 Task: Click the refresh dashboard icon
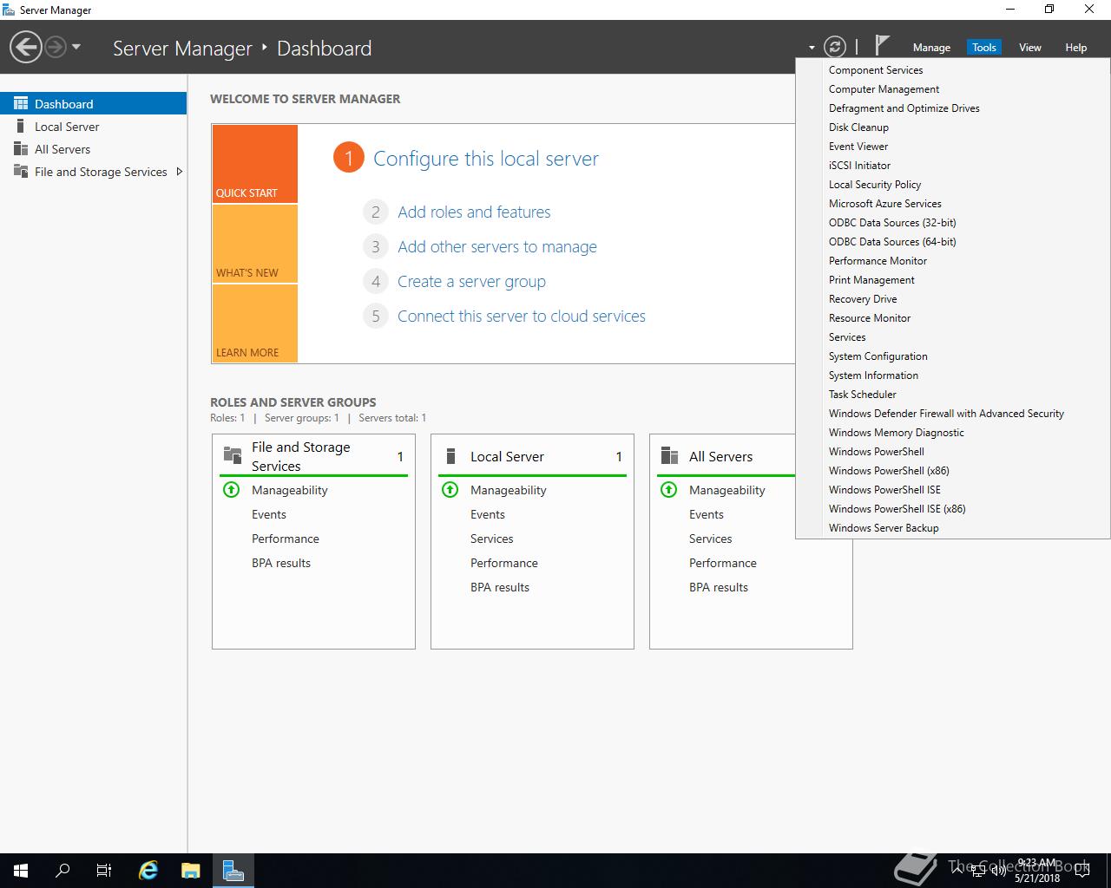[x=834, y=47]
